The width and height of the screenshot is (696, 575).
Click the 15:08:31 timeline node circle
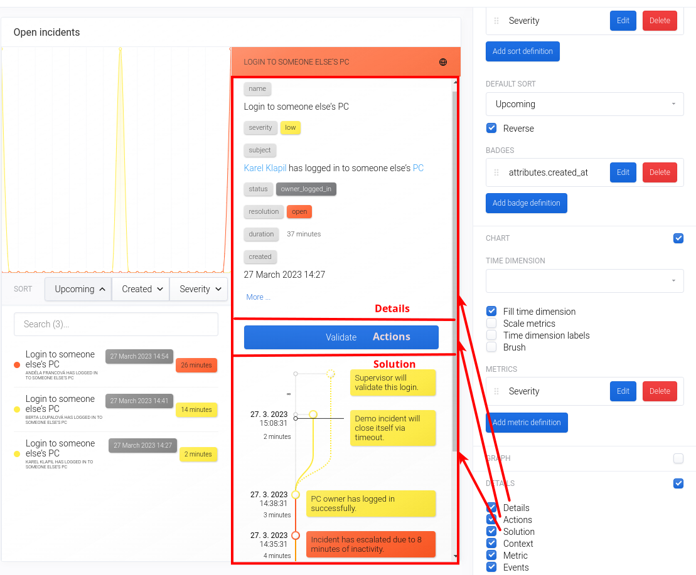click(x=313, y=414)
